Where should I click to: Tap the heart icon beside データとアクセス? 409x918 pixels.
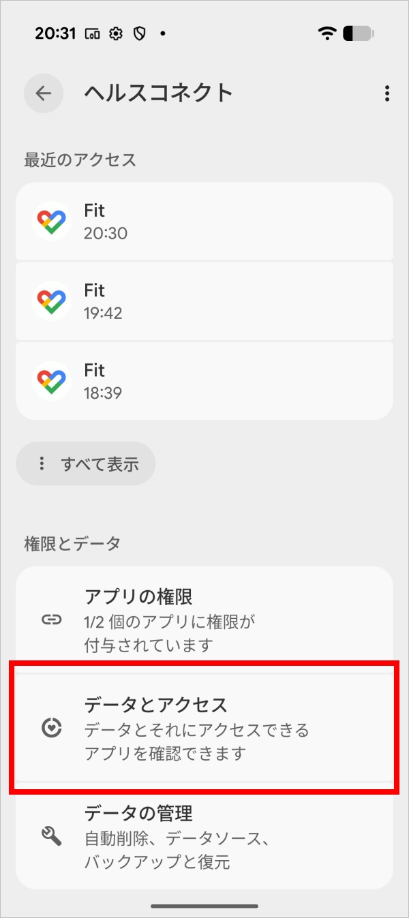click(x=52, y=728)
